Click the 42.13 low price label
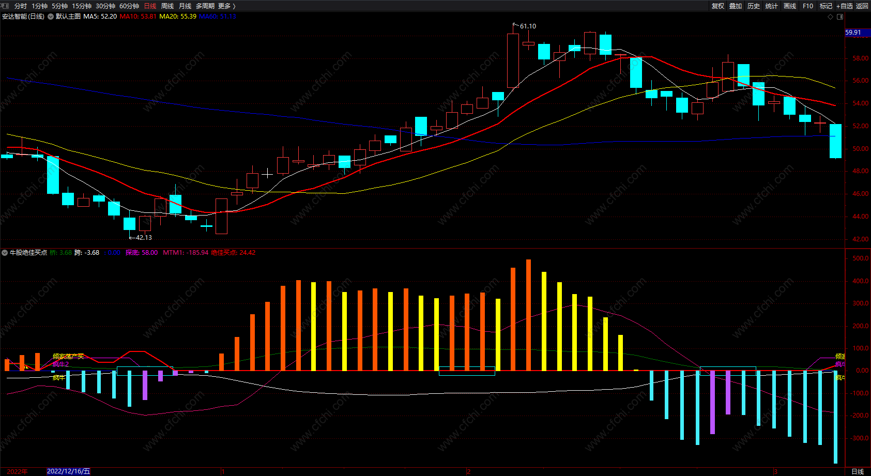The image size is (871, 476). click(x=144, y=238)
